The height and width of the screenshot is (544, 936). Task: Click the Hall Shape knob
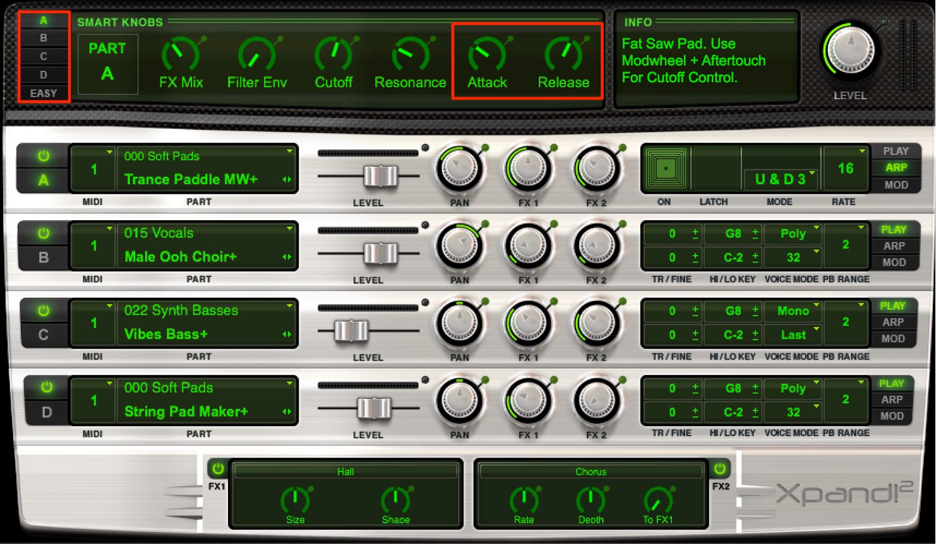point(395,500)
